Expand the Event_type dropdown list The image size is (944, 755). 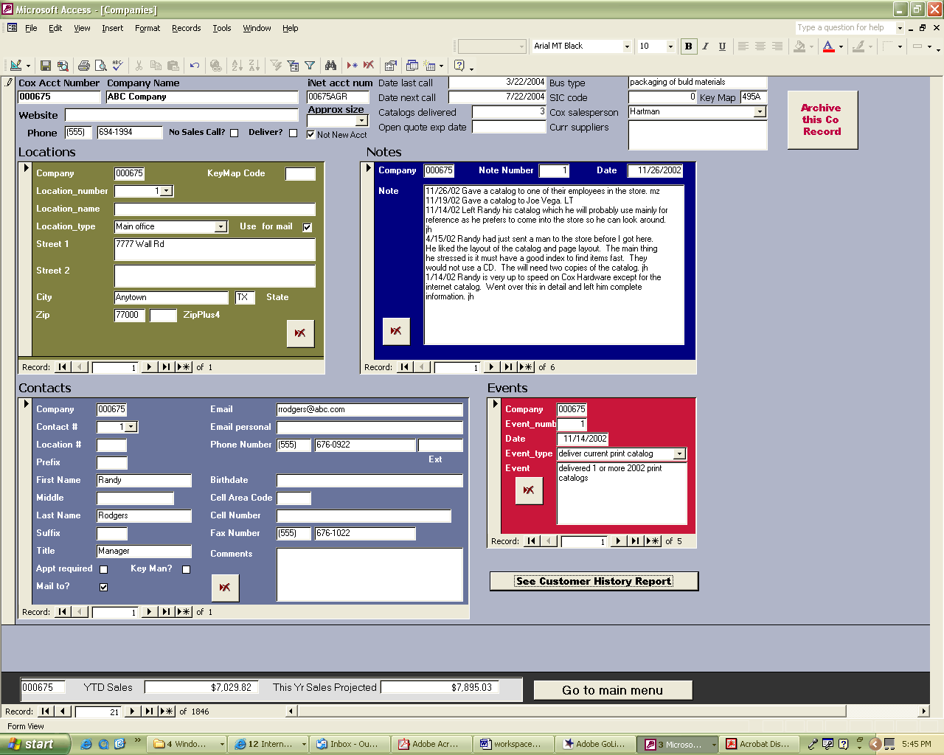point(679,454)
